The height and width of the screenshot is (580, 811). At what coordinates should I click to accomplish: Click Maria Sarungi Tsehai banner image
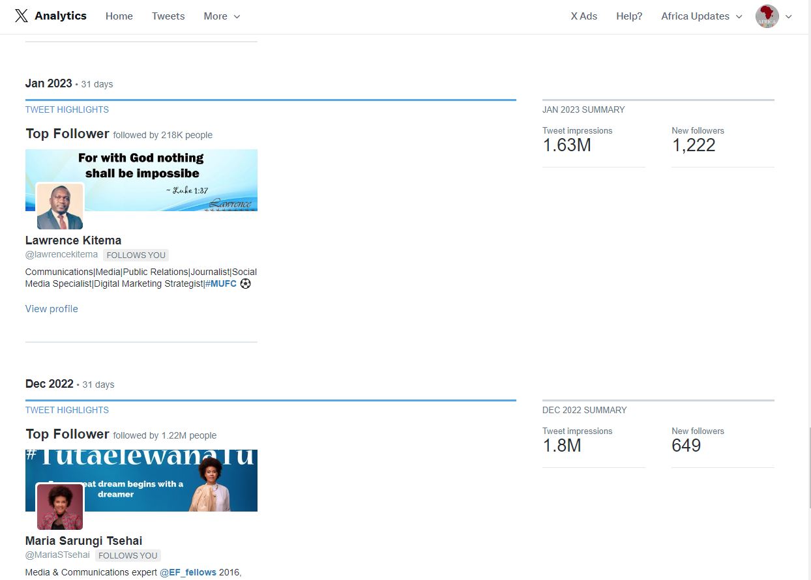point(141,480)
